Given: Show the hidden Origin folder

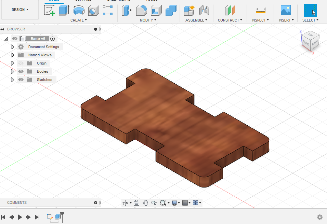Looking at the screenshot, I should [21, 63].
